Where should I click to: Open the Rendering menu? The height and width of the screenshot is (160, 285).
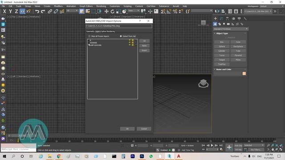tap(101, 6)
